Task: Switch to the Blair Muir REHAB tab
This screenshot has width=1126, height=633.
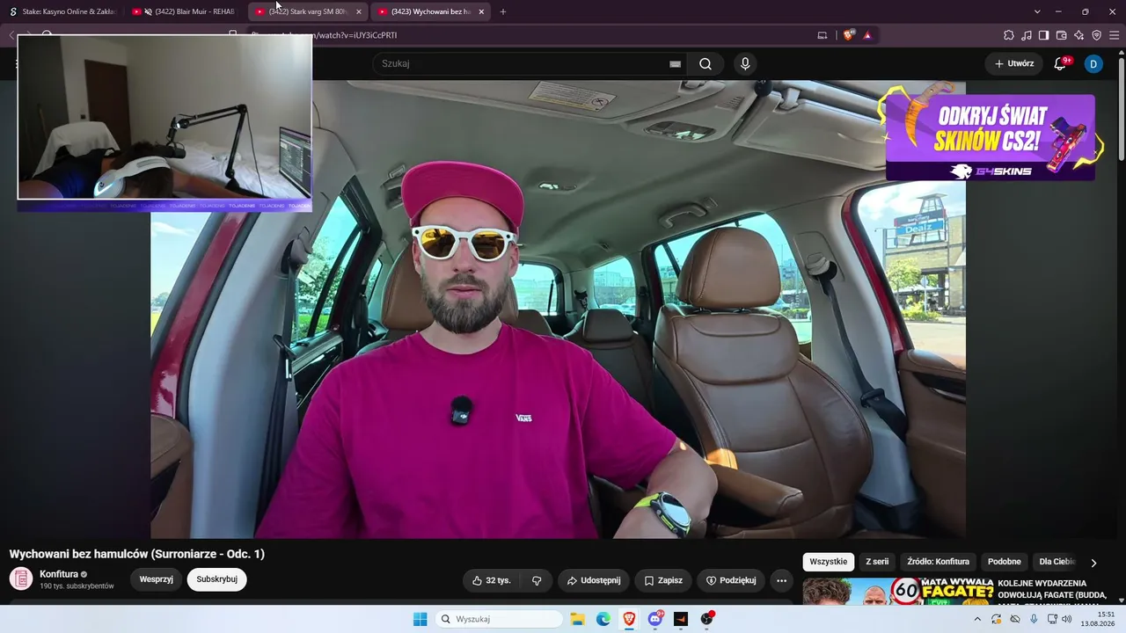Action: pyautogui.click(x=185, y=11)
